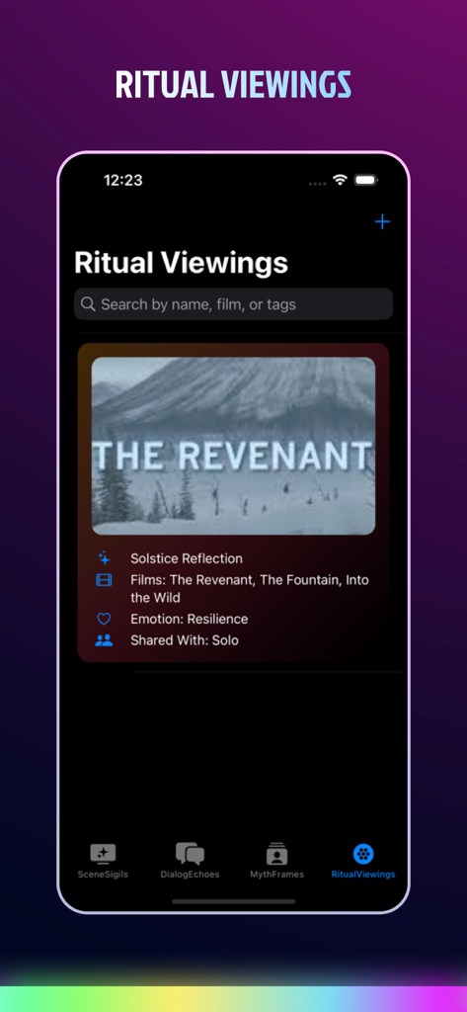This screenshot has height=1012, width=467.
Task: Open The Revenant poster thumbnail
Action: pos(233,446)
